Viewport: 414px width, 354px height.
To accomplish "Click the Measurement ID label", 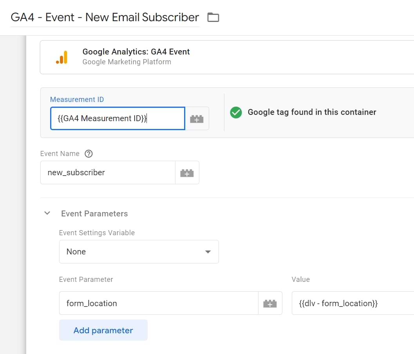I will pos(77,100).
